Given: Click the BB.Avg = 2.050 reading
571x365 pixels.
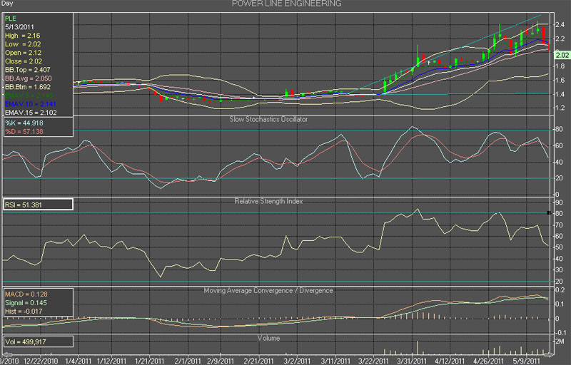Looking at the screenshot, I should tap(29, 78).
